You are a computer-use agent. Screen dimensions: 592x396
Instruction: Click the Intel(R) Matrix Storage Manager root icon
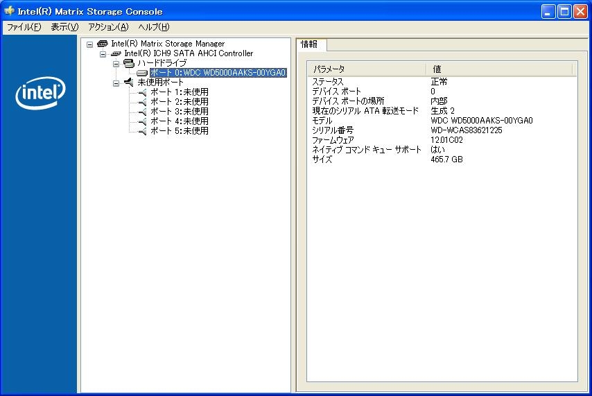point(103,44)
